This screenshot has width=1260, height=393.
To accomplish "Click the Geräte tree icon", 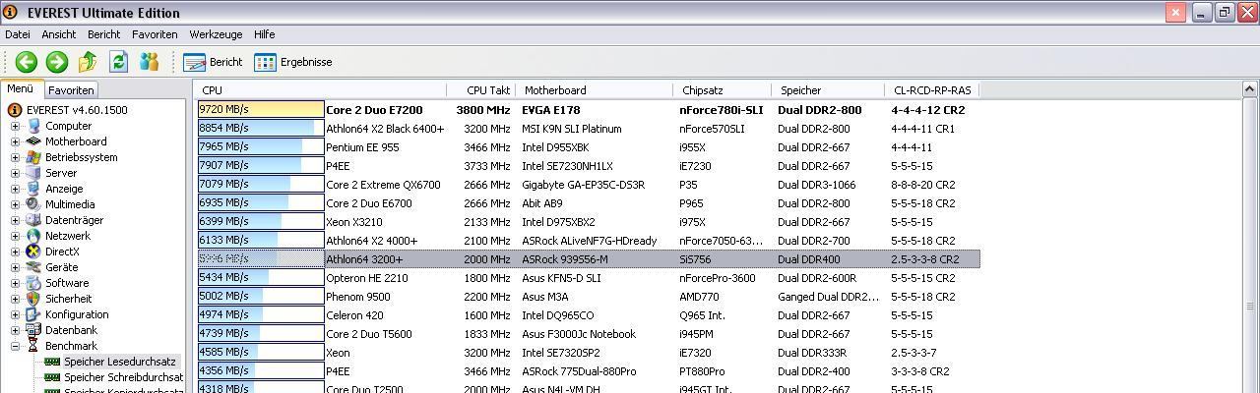I will click(34, 267).
